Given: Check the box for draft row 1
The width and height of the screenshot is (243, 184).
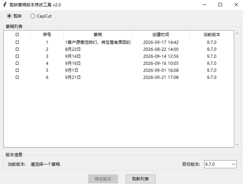Looking at the screenshot, I should pos(17,42).
